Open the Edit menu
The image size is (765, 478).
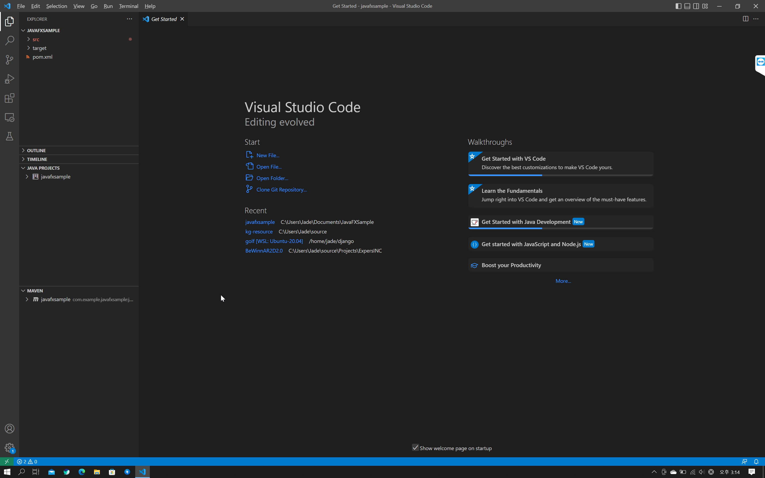point(35,6)
